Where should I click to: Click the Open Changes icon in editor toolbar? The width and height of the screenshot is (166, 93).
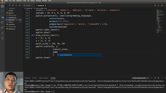click(155, 5)
